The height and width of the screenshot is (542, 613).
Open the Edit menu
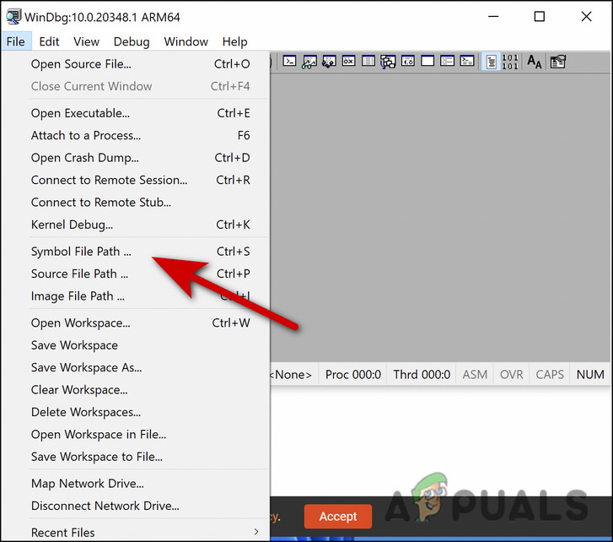pyautogui.click(x=49, y=41)
